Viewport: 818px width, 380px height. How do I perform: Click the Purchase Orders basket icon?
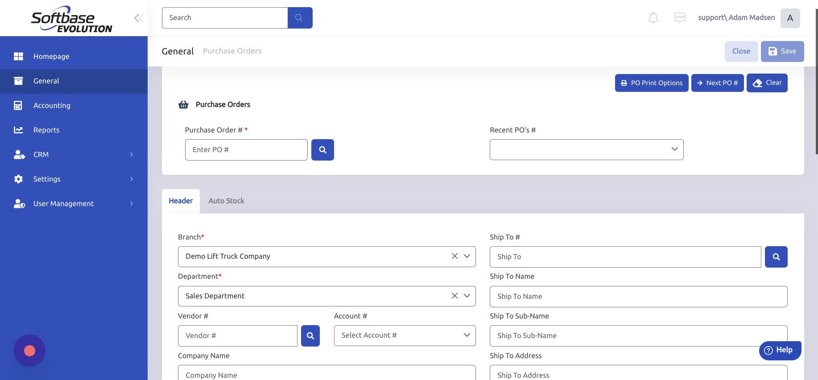(x=183, y=104)
